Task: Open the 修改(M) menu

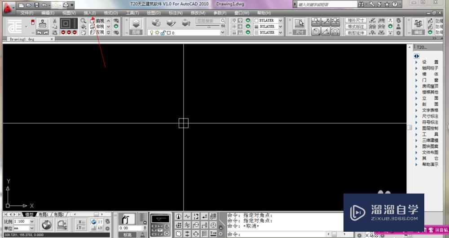Action: click(198, 13)
